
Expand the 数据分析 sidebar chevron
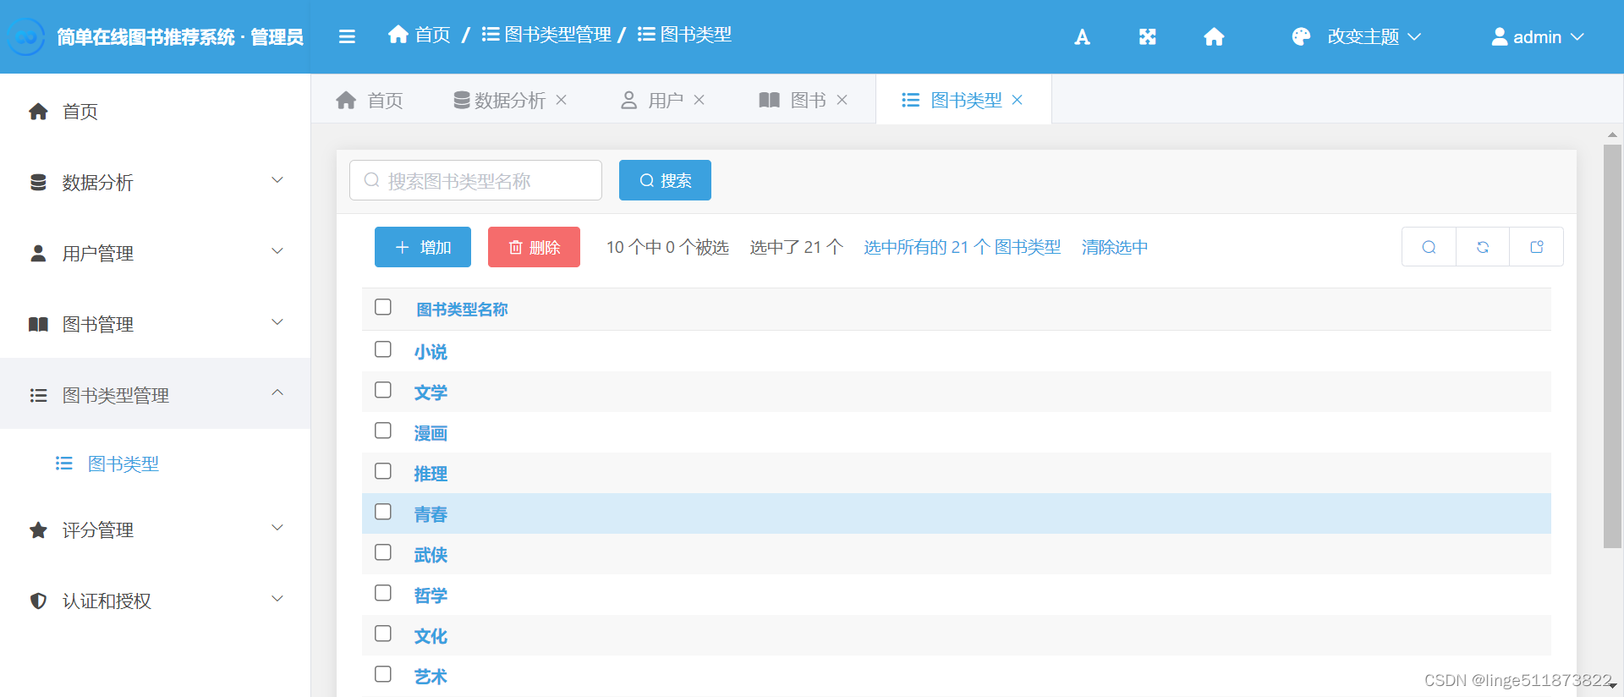pyautogui.click(x=277, y=180)
